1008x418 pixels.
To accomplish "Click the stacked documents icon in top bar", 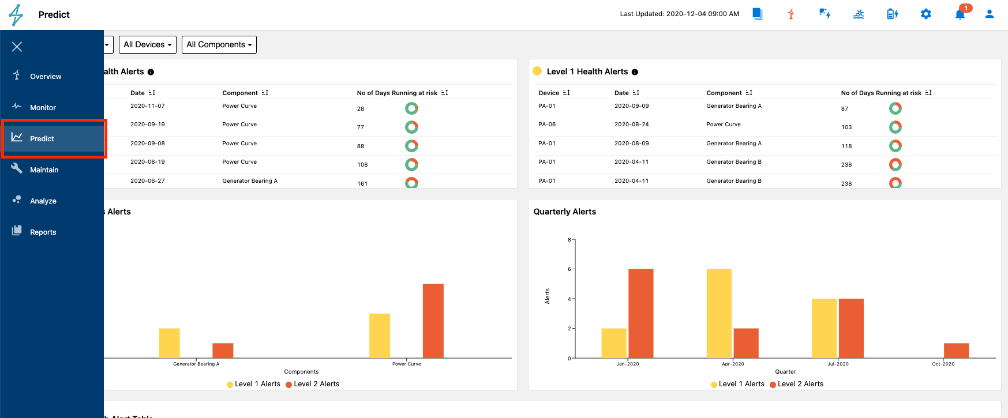I will 758,14.
